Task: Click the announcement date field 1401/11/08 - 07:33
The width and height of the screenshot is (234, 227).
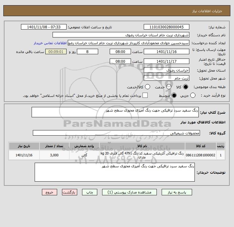Action: pyautogui.click(x=44, y=27)
